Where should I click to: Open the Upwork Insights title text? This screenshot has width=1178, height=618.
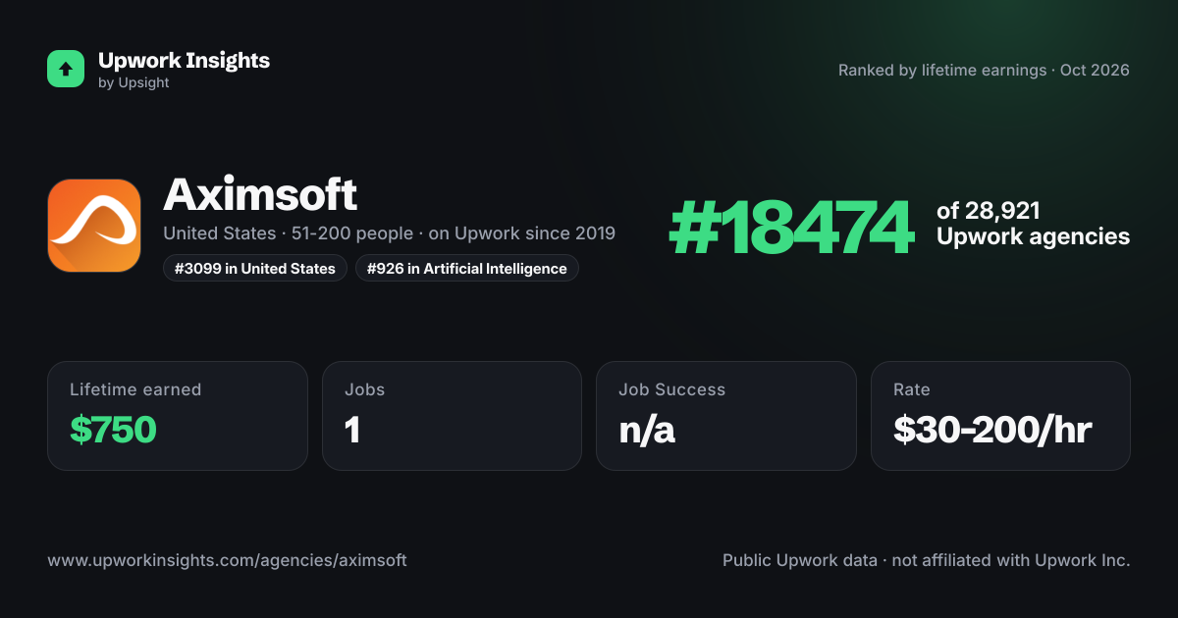pos(184,60)
